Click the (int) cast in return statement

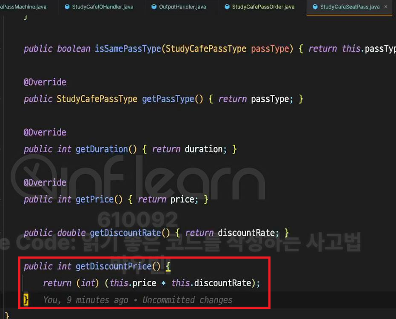point(88,283)
